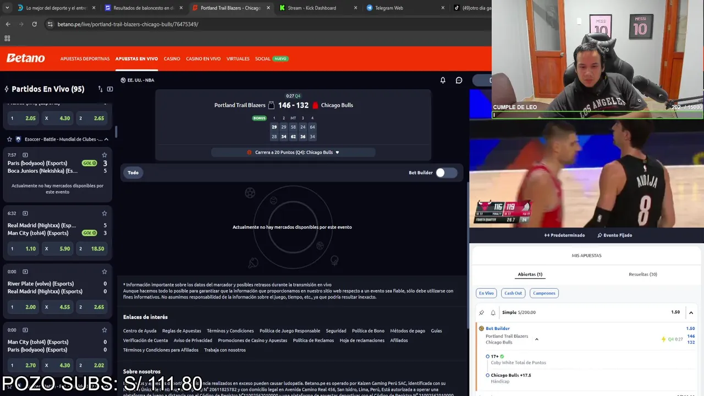Open Términos y Condiciones link
The height and width of the screenshot is (396, 704).
(230, 331)
